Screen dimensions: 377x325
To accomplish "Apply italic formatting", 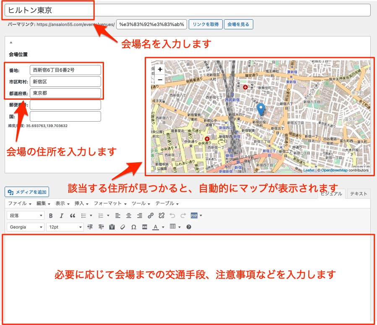I will (62, 216).
